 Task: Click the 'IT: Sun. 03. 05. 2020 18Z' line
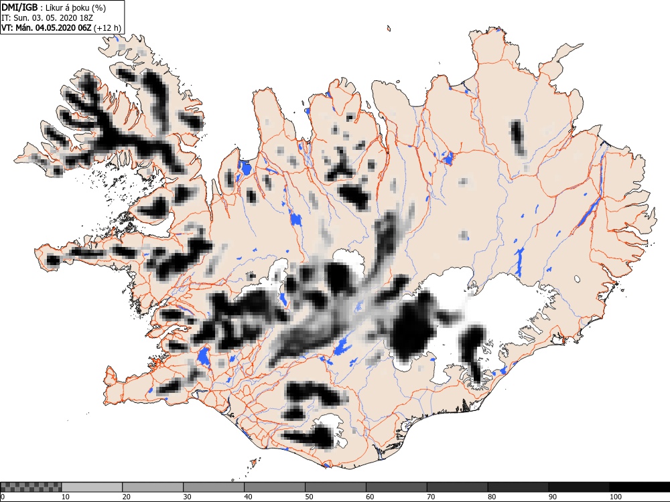[x=47, y=18]
